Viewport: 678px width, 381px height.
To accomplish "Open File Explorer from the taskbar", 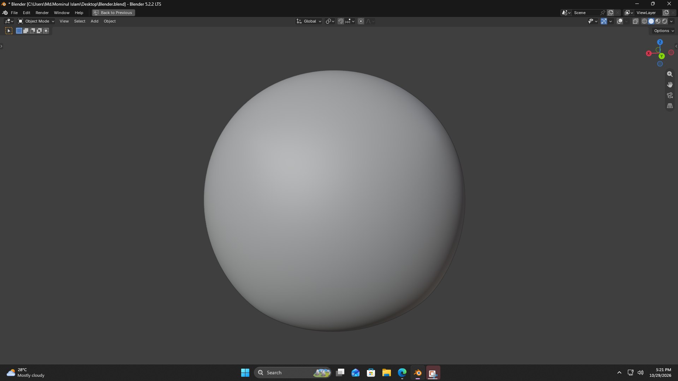I will click(x=386, y=373).
